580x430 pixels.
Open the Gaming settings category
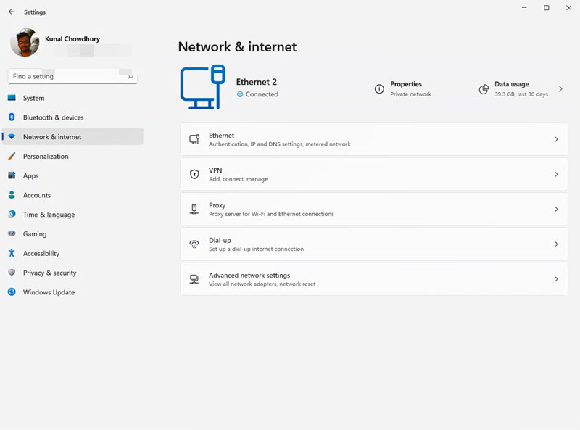[x=72, y=233]
